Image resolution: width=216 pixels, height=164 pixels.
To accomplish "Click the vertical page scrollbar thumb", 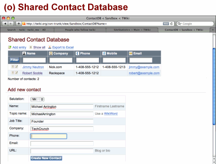I will click(x=214, y=87).
